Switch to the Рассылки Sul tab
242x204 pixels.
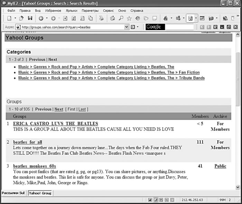13,193
